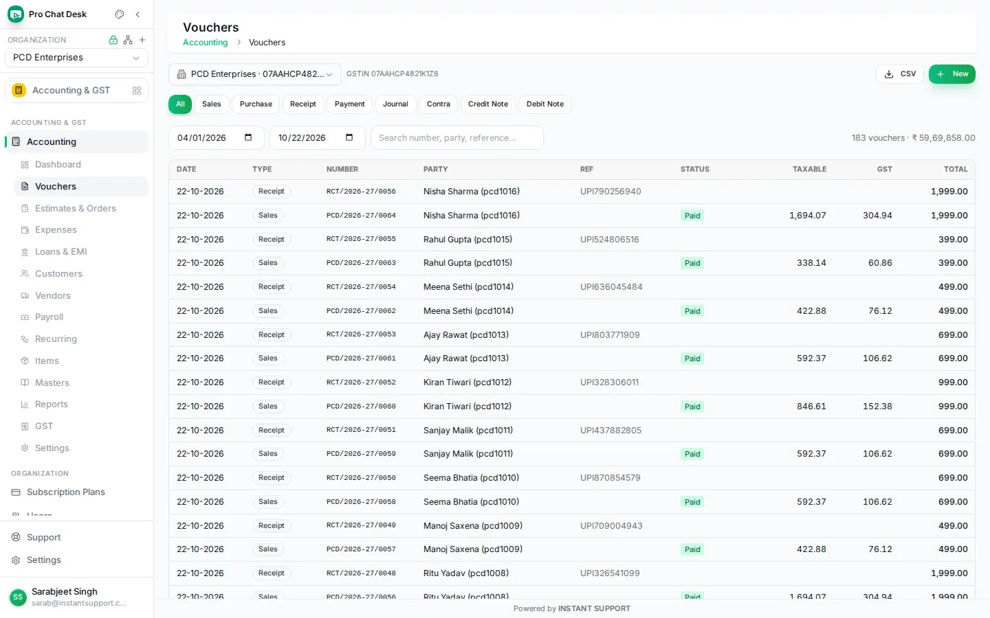The height and width of the screenshot is (618, 990).
Task: Select the Journal voucher filter
Action: coord(395,104)
